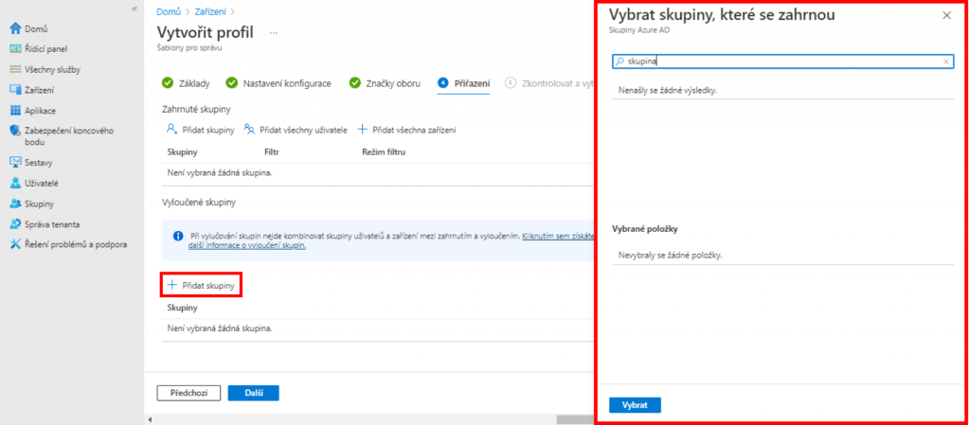Viewport: 970px width, 425px height.
Task: Switch to the Základy step tab
Action: tap(194, 83)
